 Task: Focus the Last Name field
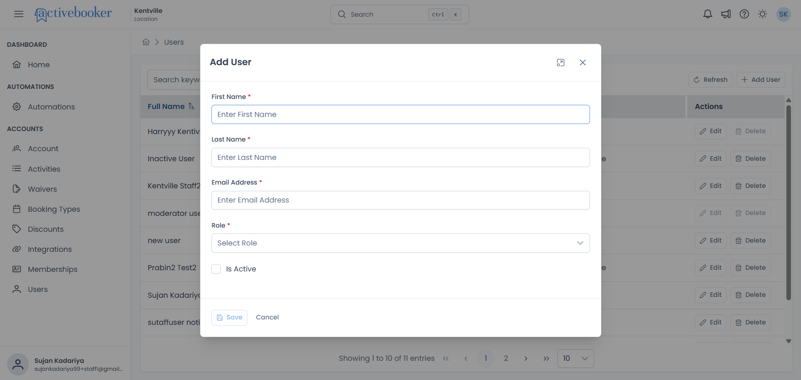(400, 157)
